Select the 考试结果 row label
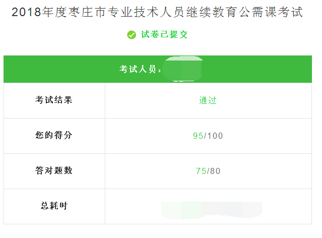The image size is (322, 238). coord(54,100)
